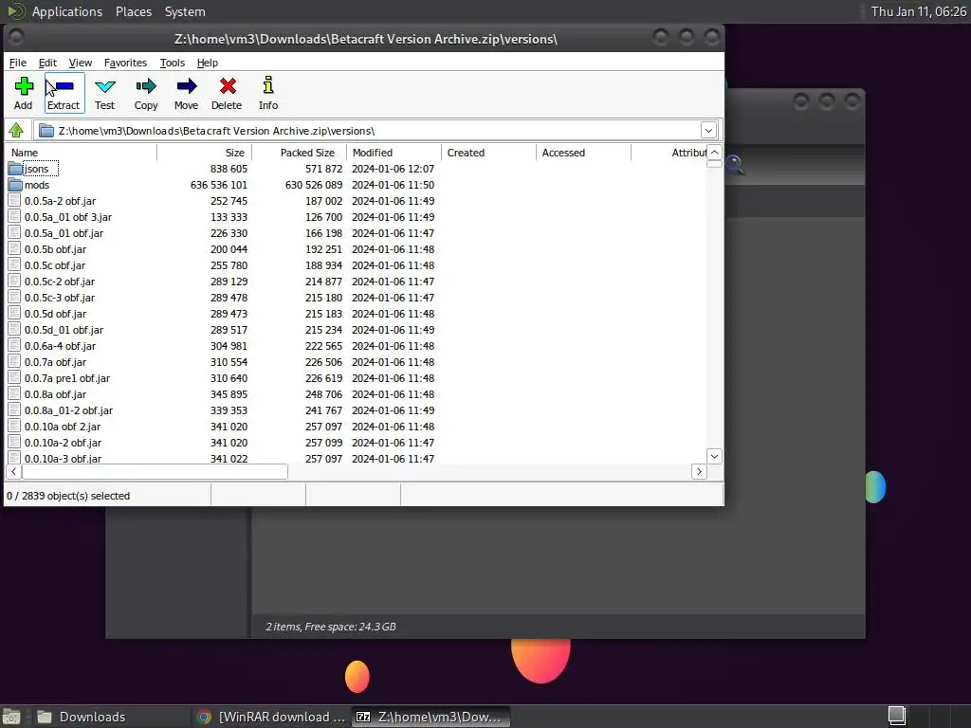Click the 7z icon in the taskbar

click(x=363, y=717)
